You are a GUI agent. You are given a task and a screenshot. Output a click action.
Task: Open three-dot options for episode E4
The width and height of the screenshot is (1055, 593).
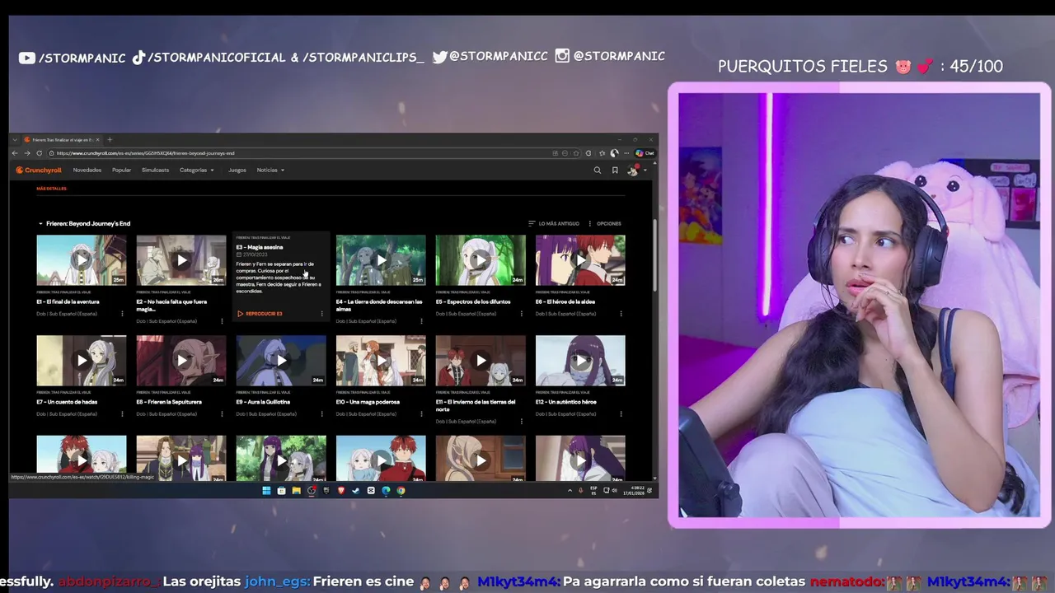[x=421, y=321]
